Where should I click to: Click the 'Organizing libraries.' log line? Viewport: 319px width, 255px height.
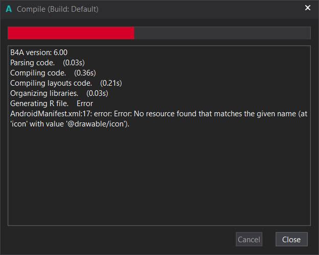tap(44, 93)
